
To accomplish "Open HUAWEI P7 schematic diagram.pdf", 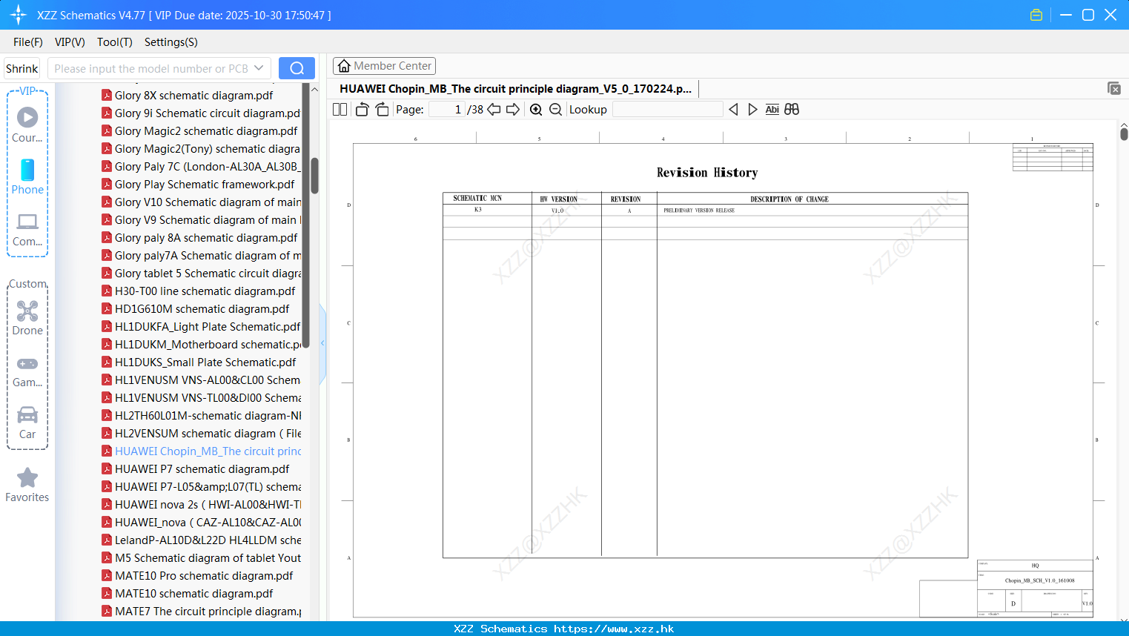I will pos(196,468).
